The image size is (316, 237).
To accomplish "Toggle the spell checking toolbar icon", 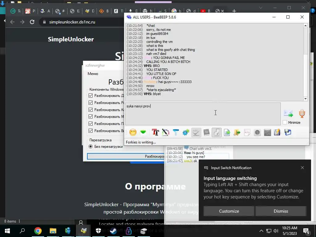I will click(196, 132).
